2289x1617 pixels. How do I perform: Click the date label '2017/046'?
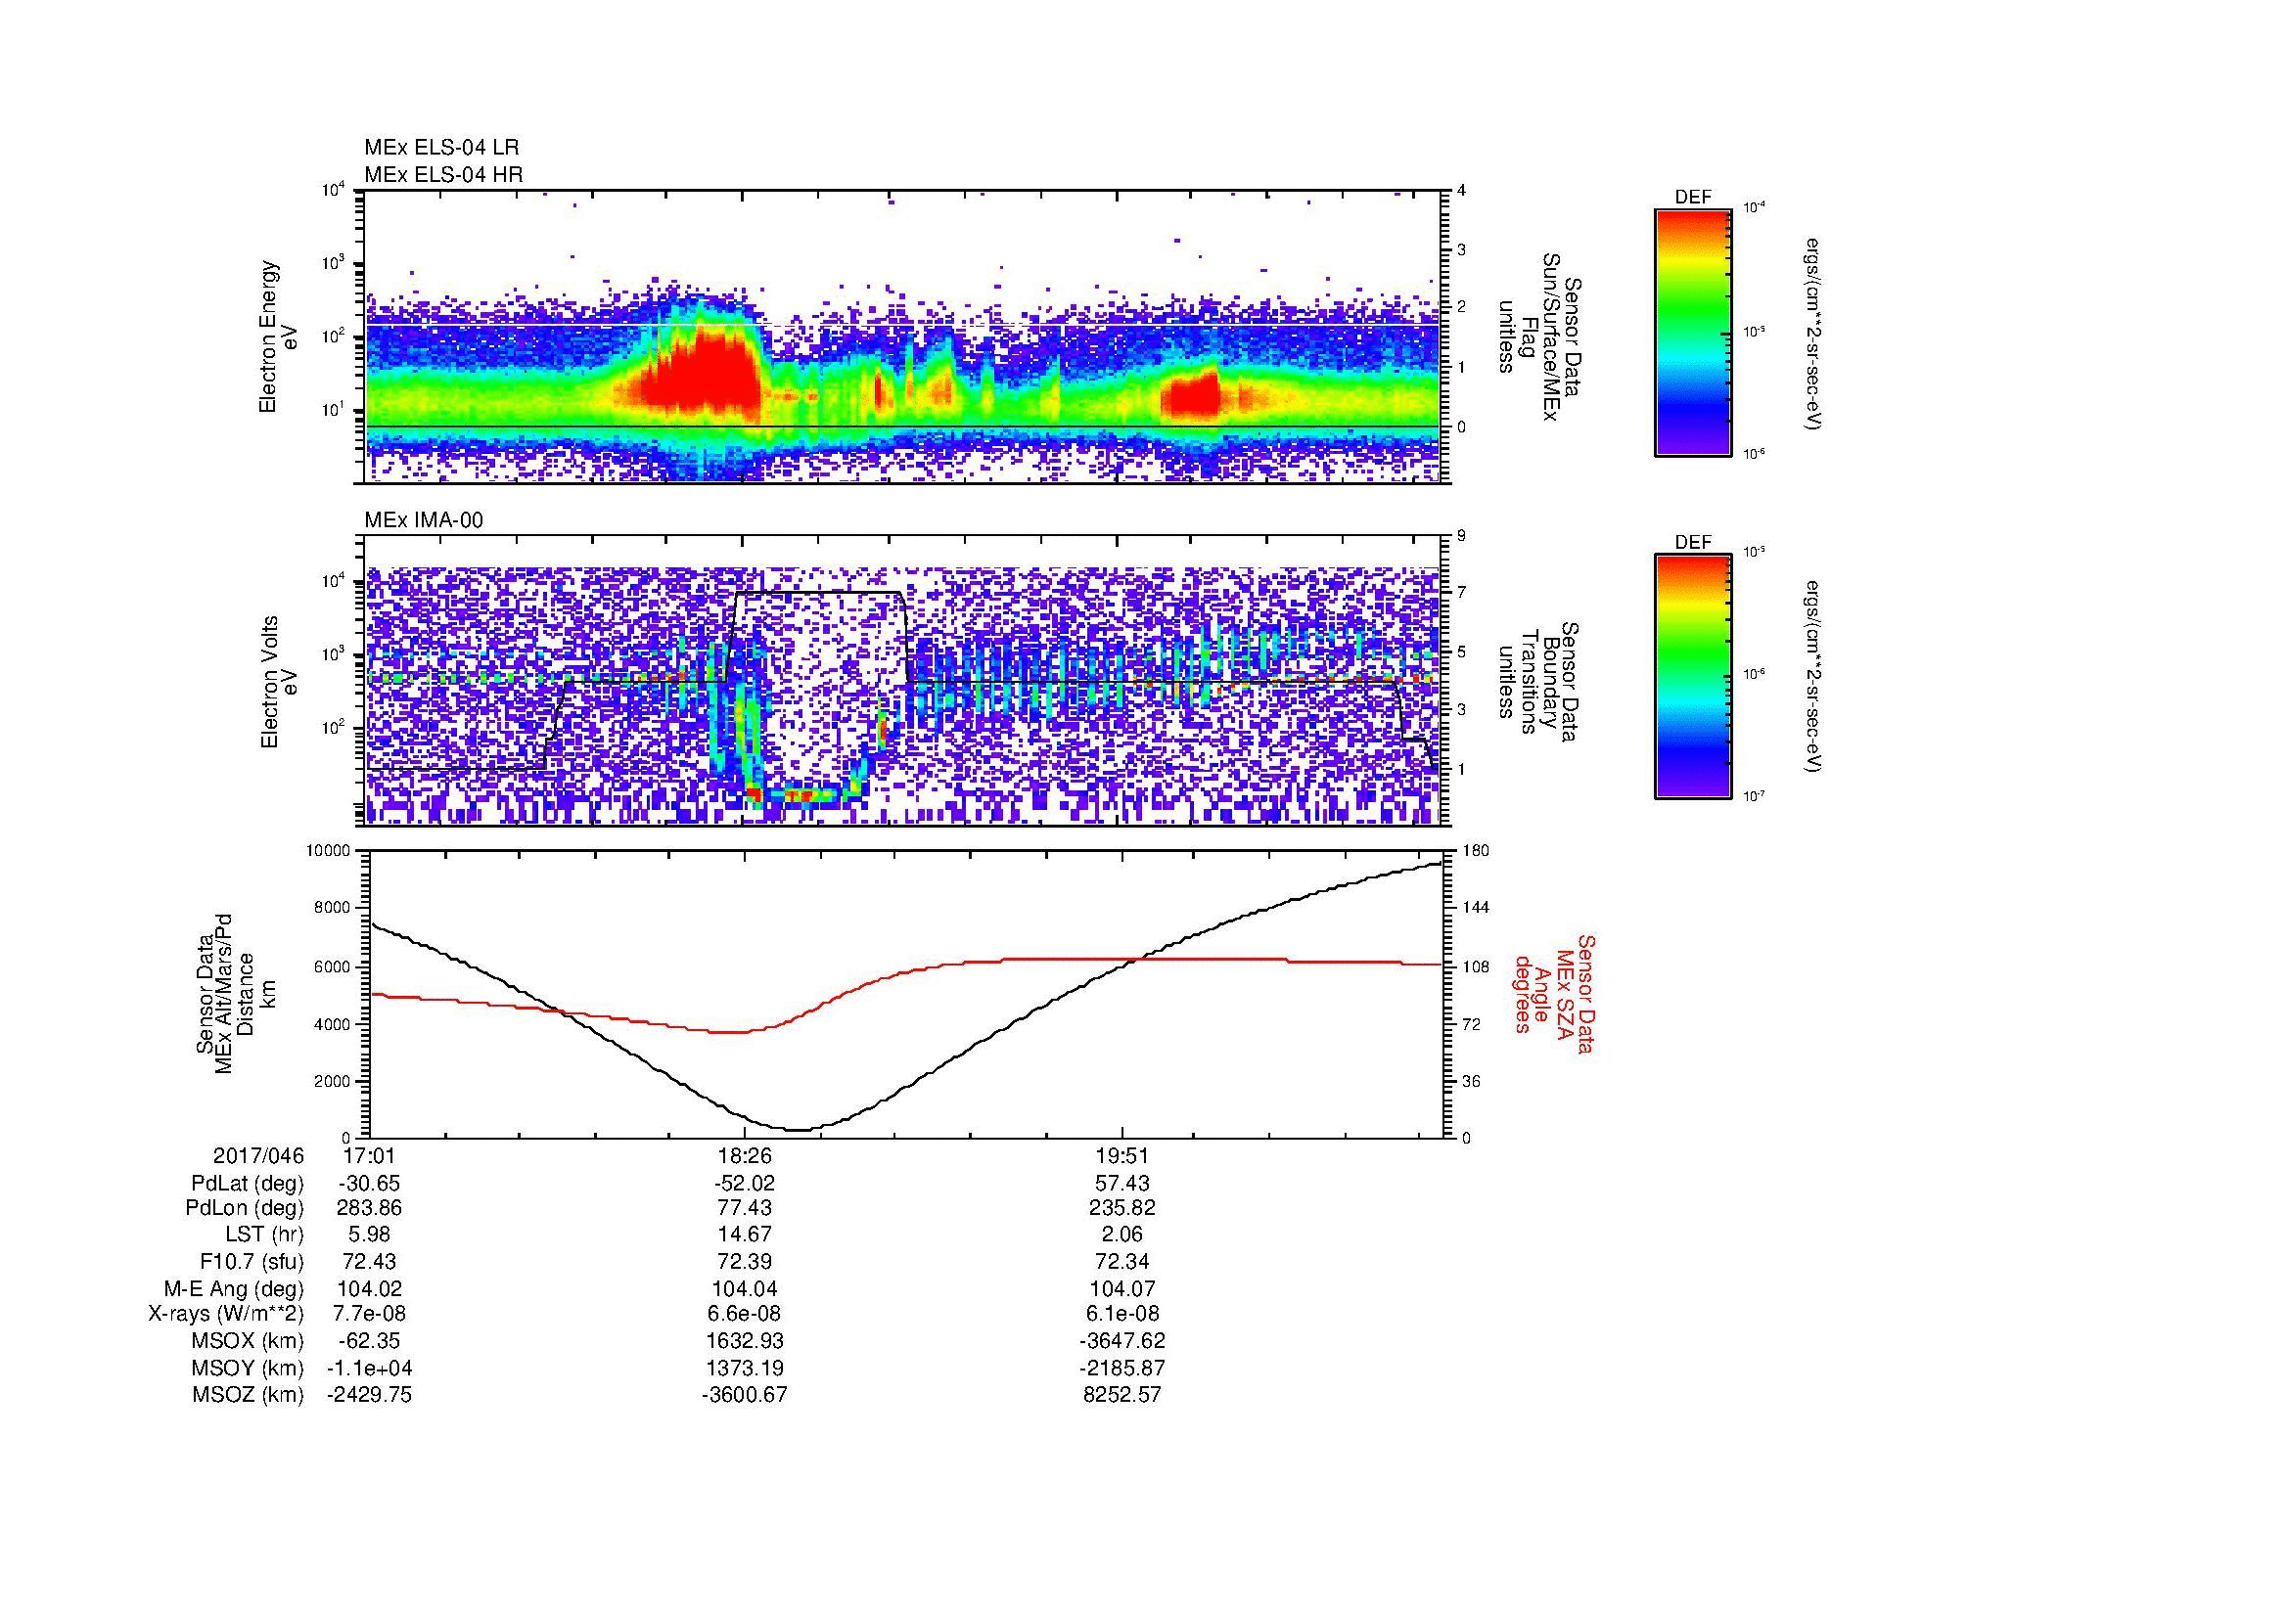click(x=258, y=1156)
